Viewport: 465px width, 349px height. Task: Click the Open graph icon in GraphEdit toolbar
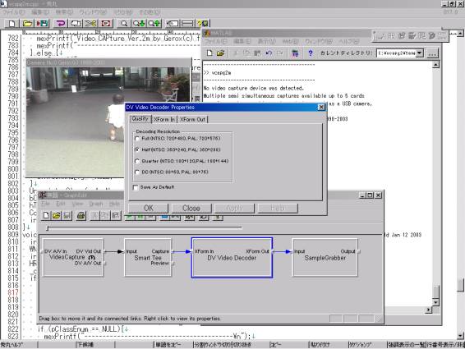pos(57,215)
